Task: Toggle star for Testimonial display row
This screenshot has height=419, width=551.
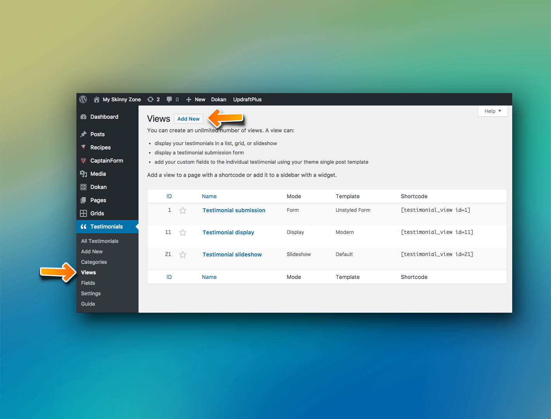Action: coord(183,232)
